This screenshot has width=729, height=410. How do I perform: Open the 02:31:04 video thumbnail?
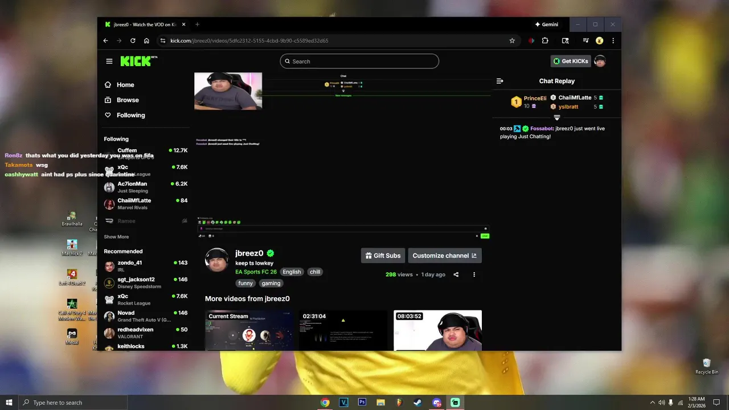[343, 330]
